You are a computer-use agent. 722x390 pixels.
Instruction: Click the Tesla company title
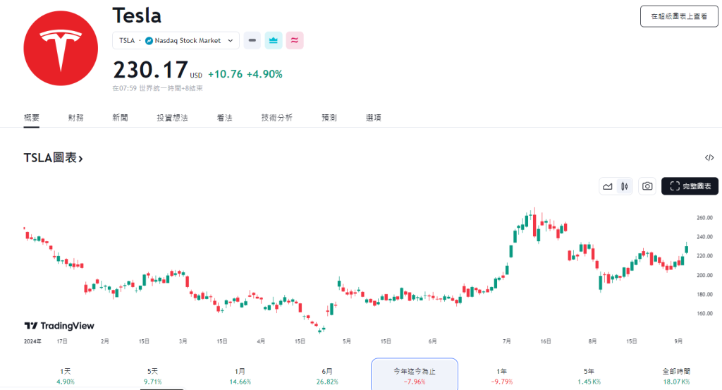pos(137,16)
